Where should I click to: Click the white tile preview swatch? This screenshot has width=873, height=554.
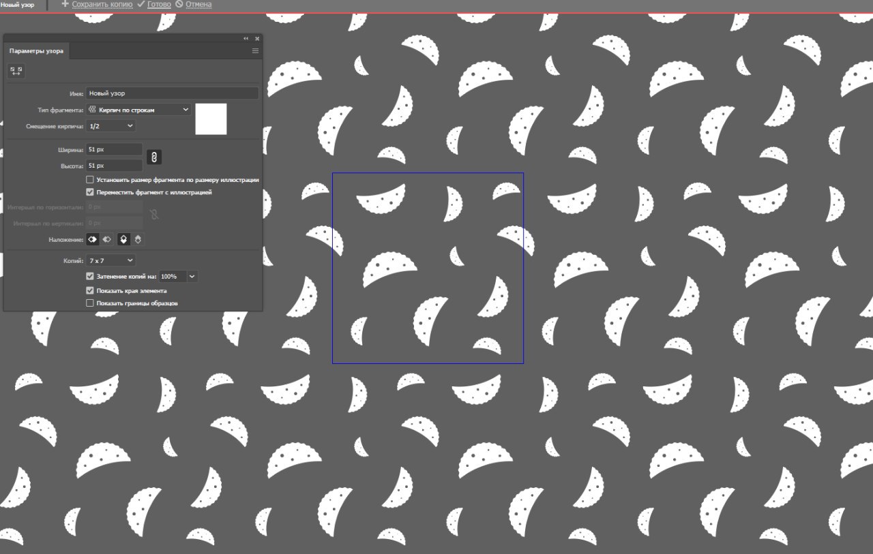211,119
